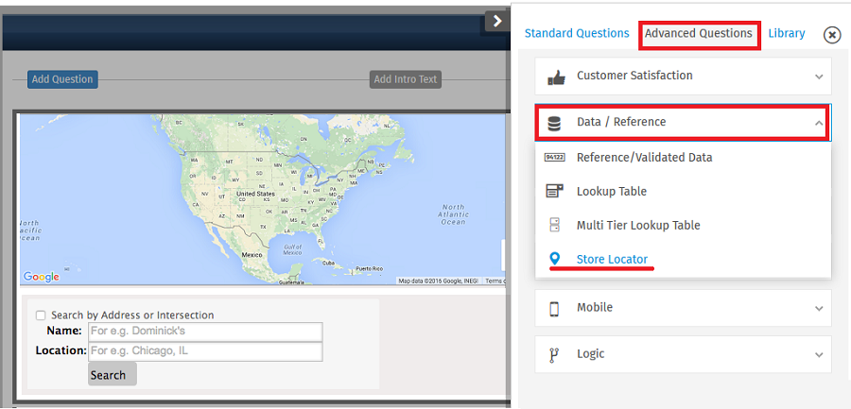Click the Mobile phone icon

click(554, 308)
